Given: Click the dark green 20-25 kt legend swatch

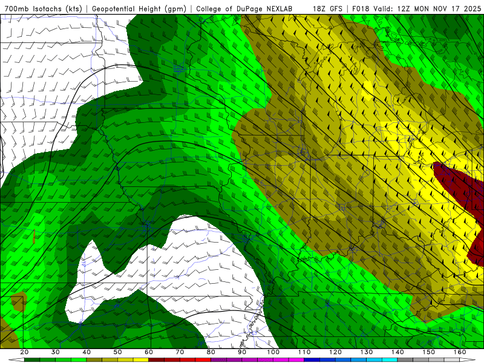Looking at the screenshot, I should (32, 359).
